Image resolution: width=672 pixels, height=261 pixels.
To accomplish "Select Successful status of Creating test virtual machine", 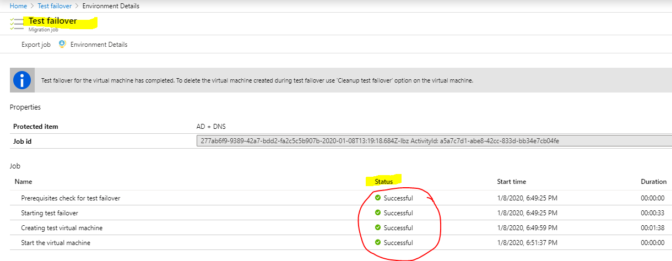I will click(x=398, y=228).
